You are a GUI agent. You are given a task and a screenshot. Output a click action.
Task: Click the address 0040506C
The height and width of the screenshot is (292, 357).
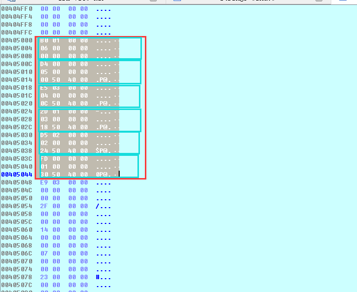17,254
